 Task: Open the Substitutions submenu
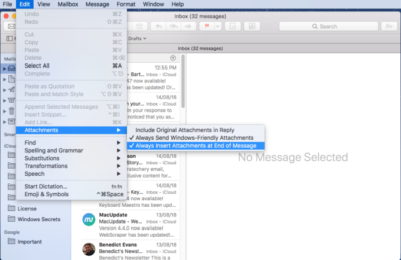click(x=71, y=158)
